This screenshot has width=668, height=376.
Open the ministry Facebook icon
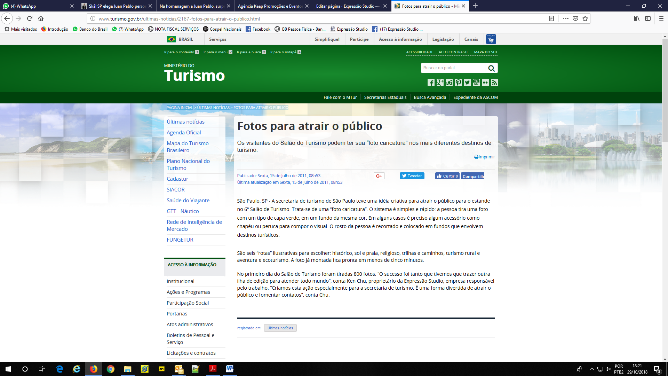pos(431,83)
